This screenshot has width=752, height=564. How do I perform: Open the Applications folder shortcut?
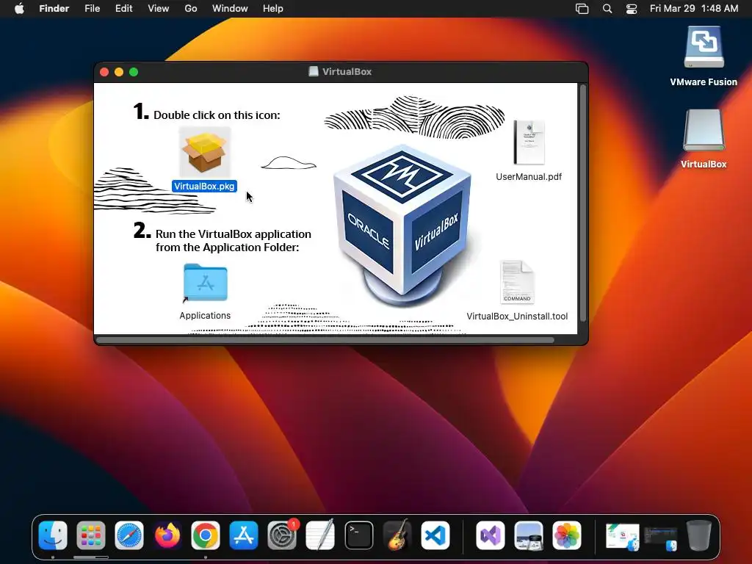[x=206, y=283]
